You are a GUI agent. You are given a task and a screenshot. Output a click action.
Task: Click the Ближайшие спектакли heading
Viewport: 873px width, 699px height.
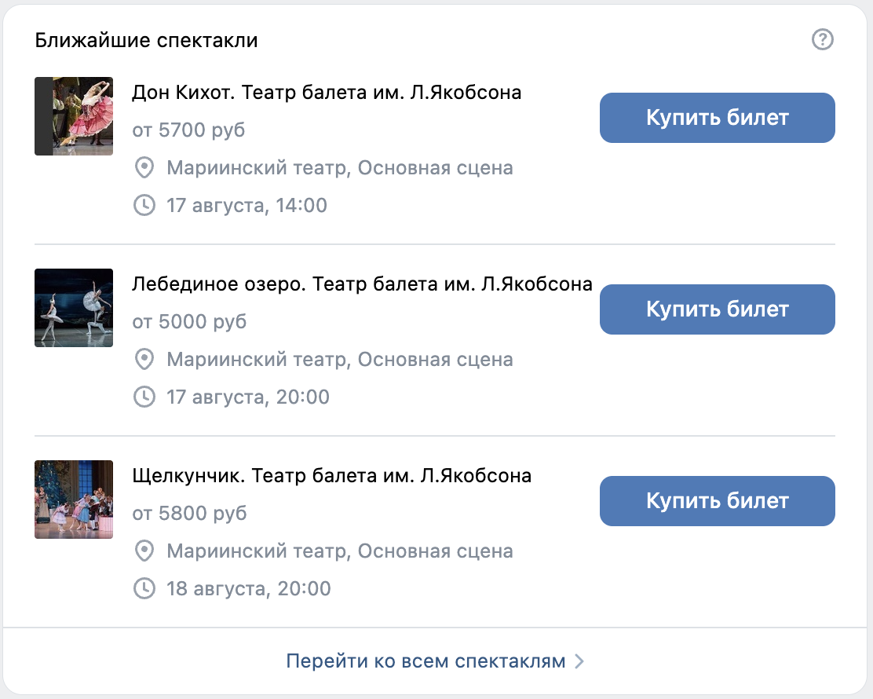point(146,40)
